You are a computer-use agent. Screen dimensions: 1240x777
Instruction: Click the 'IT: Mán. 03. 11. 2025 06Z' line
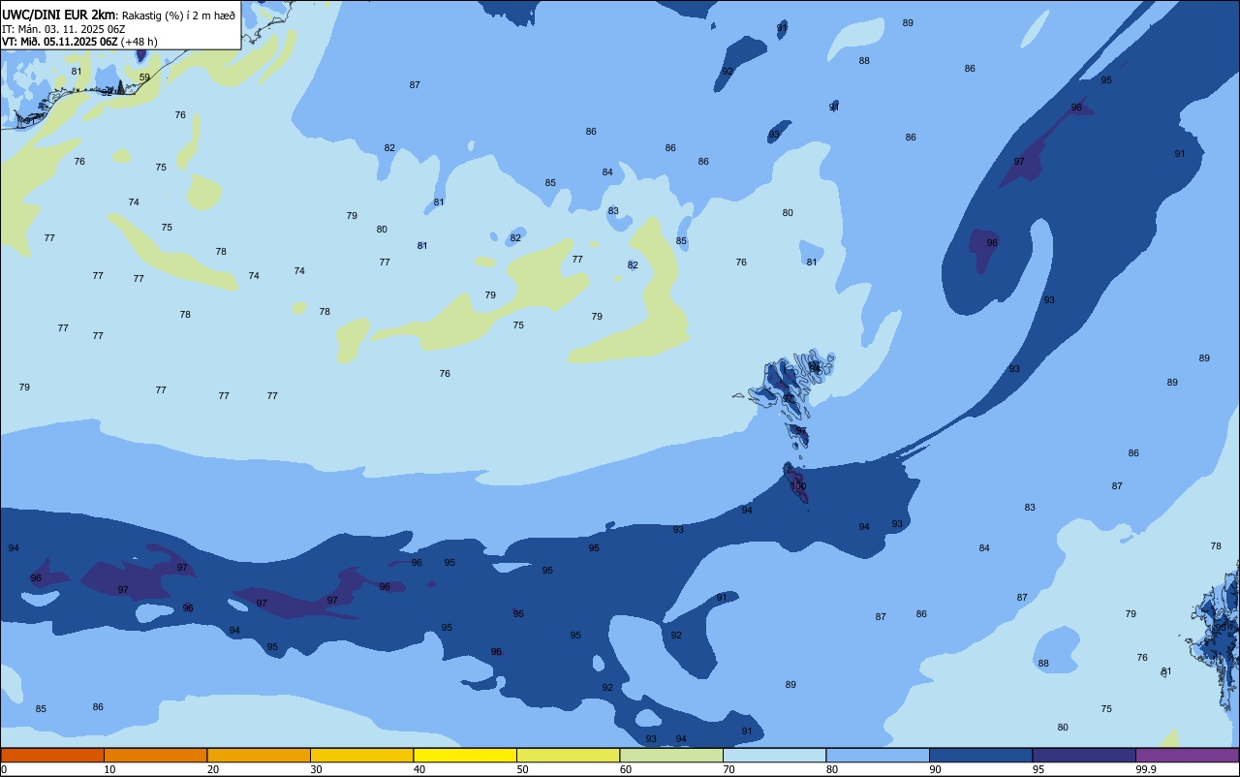(x=64, y=28)
